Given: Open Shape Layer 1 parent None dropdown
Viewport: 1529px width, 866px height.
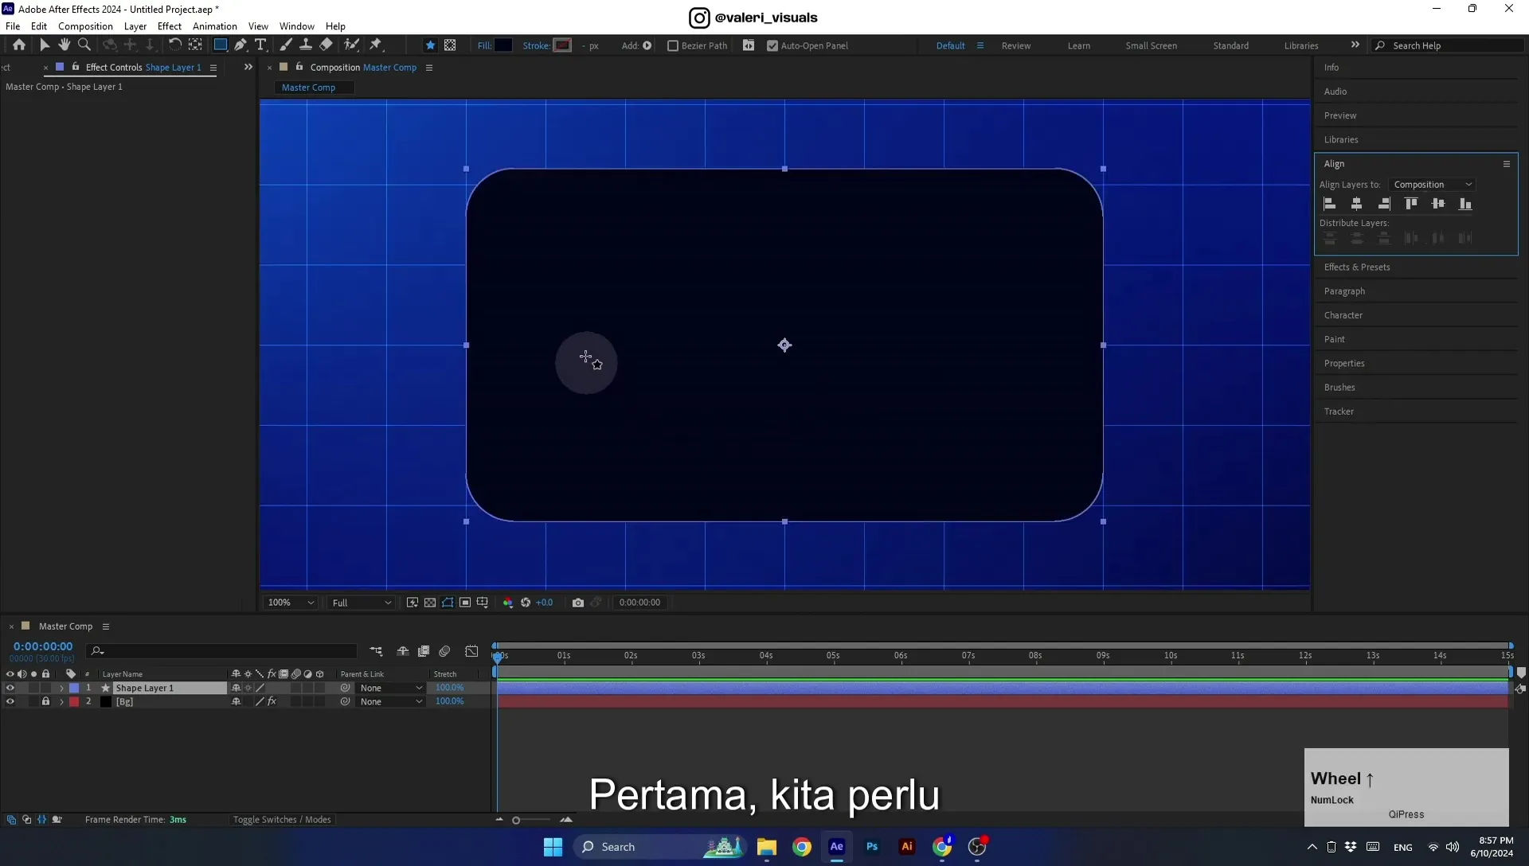Looking at the screenshot, I should (x=391, y=688).
